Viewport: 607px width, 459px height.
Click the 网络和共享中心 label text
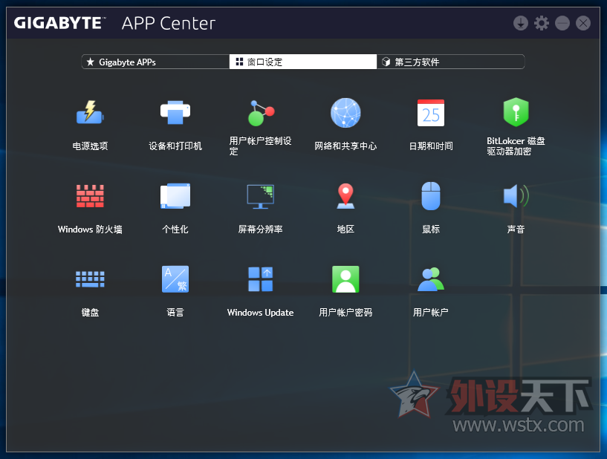(345, 146)
